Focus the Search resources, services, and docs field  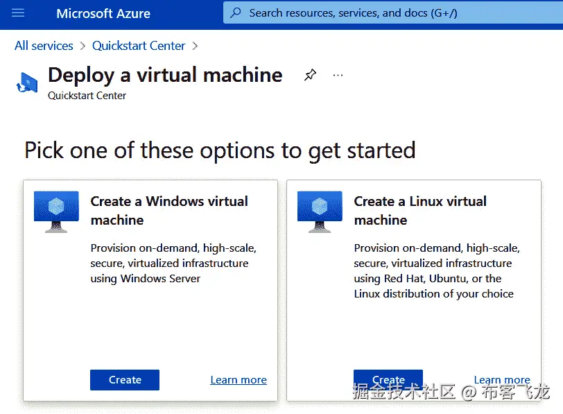393,13
